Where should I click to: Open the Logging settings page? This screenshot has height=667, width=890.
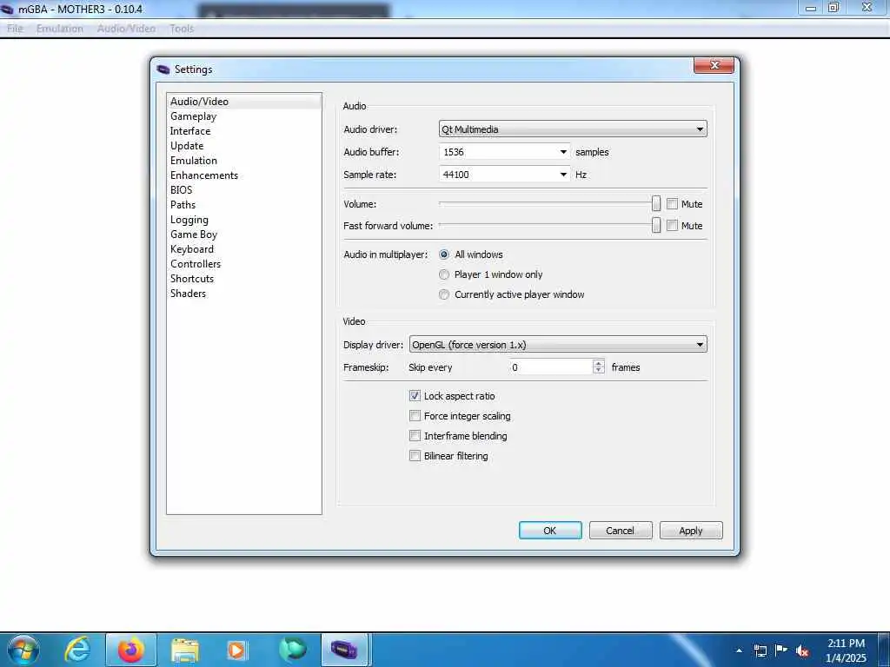244,220
